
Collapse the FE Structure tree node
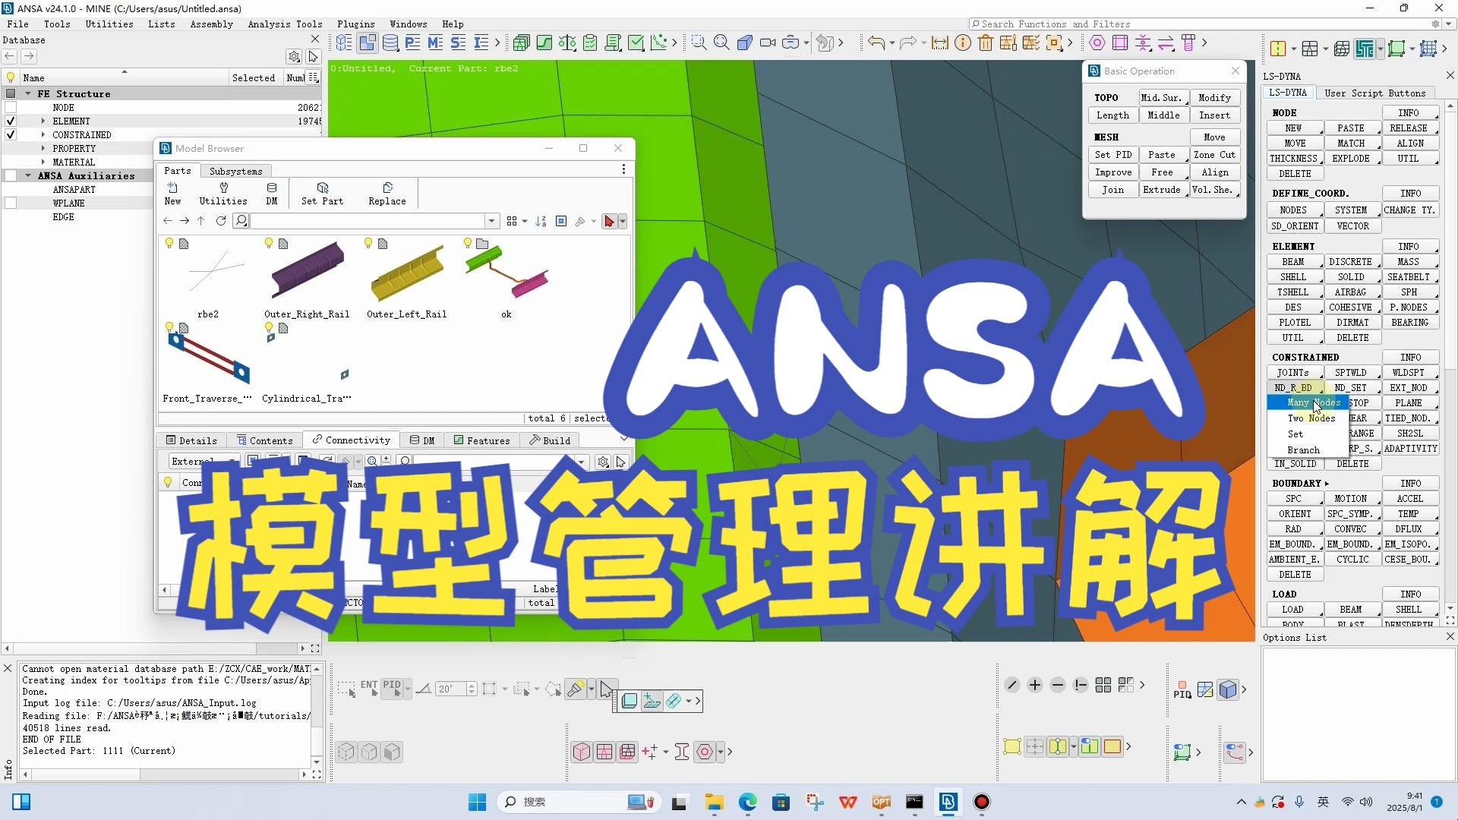28,94
